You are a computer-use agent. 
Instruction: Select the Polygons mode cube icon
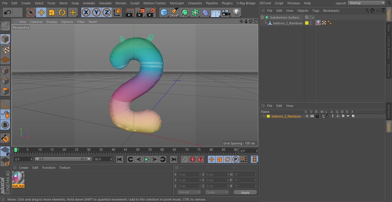click(5, 91)
